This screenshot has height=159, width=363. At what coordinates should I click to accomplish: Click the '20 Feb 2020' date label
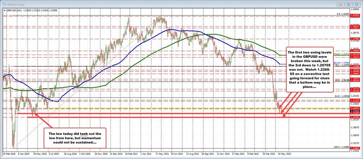point(8,153)
